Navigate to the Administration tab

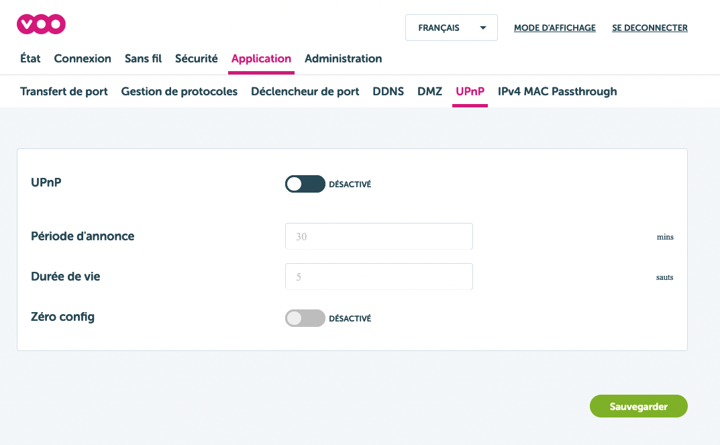tap(343, 58)
